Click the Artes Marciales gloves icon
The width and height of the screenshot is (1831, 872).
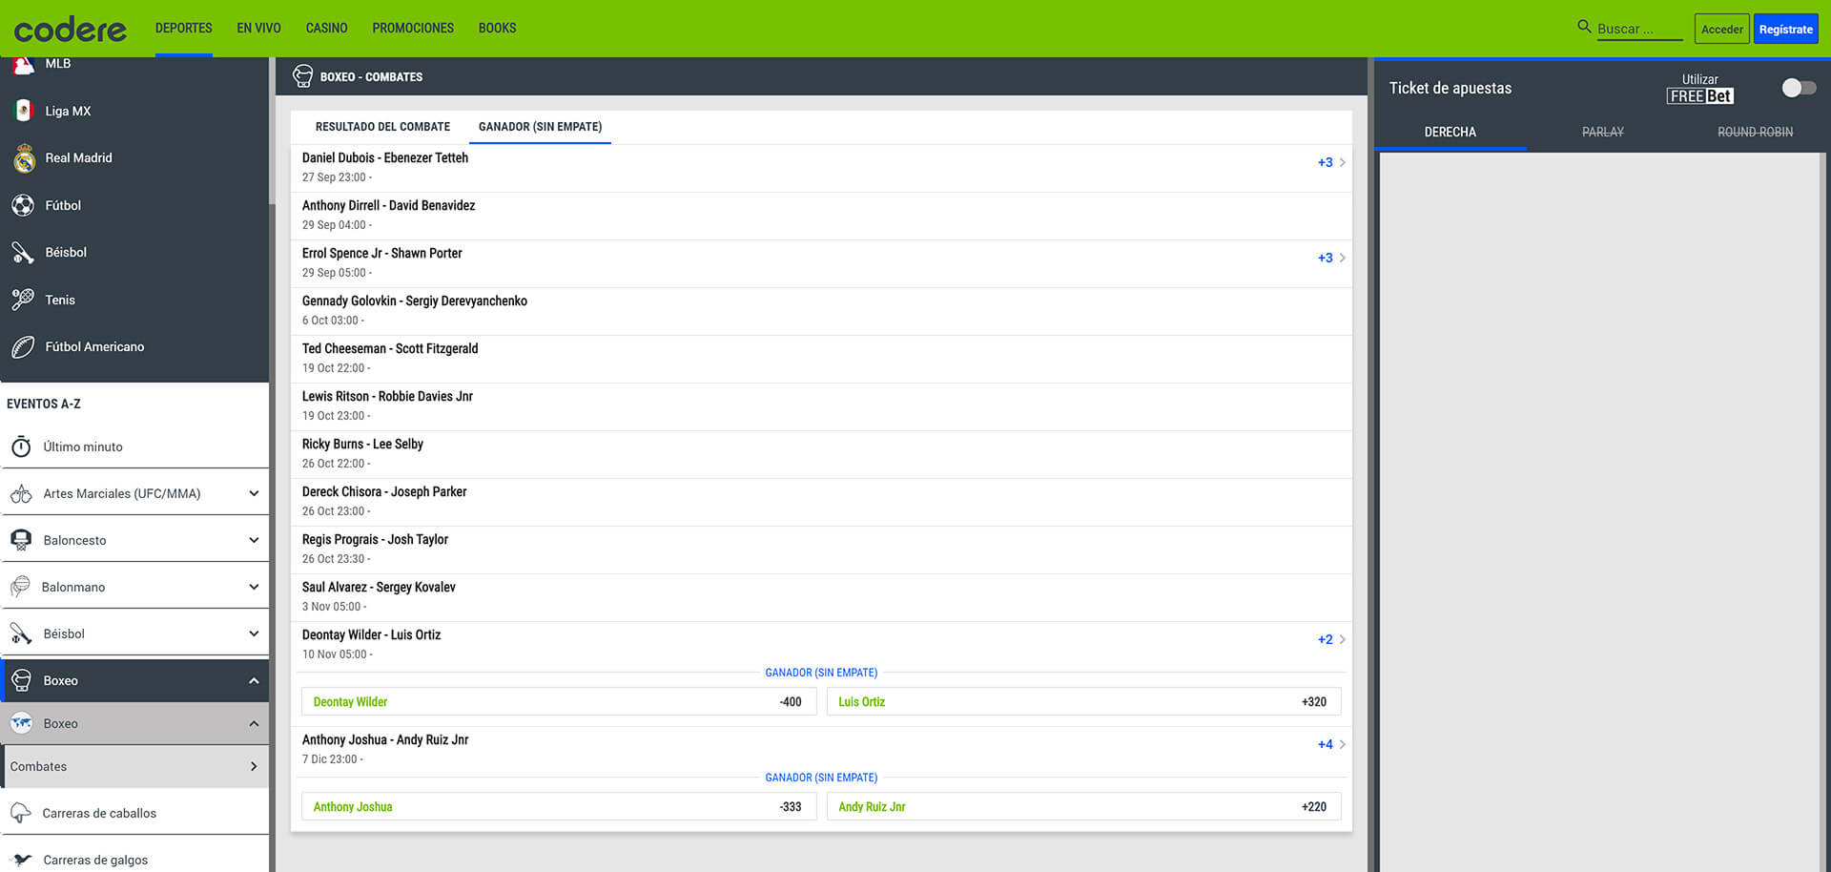[21, 493]
